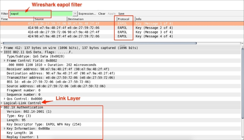Screen dimensions: 244x140
Task: Apply the display filter
Action: coord(112,14)
